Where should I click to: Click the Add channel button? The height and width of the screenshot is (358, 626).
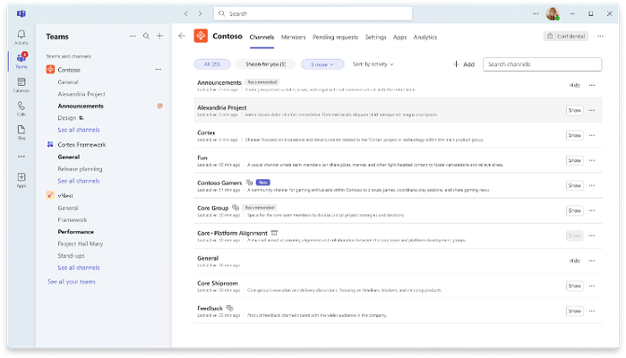[x=464, y=64]
